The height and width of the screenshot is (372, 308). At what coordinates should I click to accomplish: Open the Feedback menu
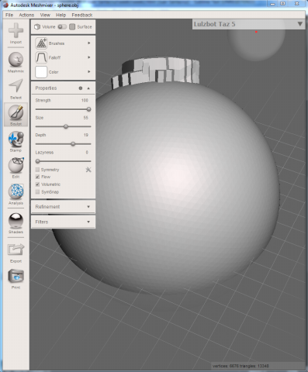click(x=82, y=15)
